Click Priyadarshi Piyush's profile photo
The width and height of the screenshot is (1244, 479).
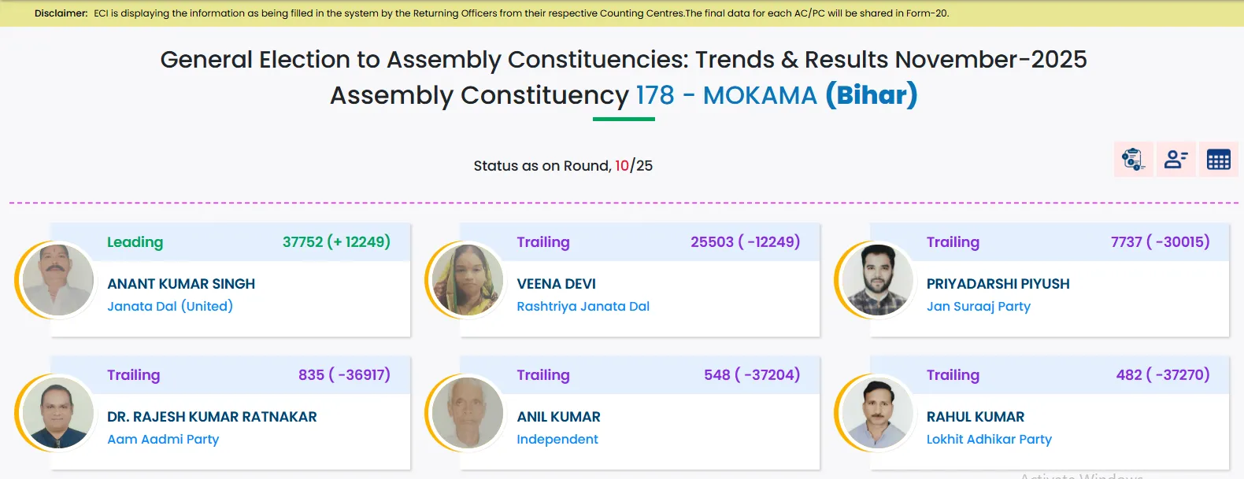click(x=877, y=280)
